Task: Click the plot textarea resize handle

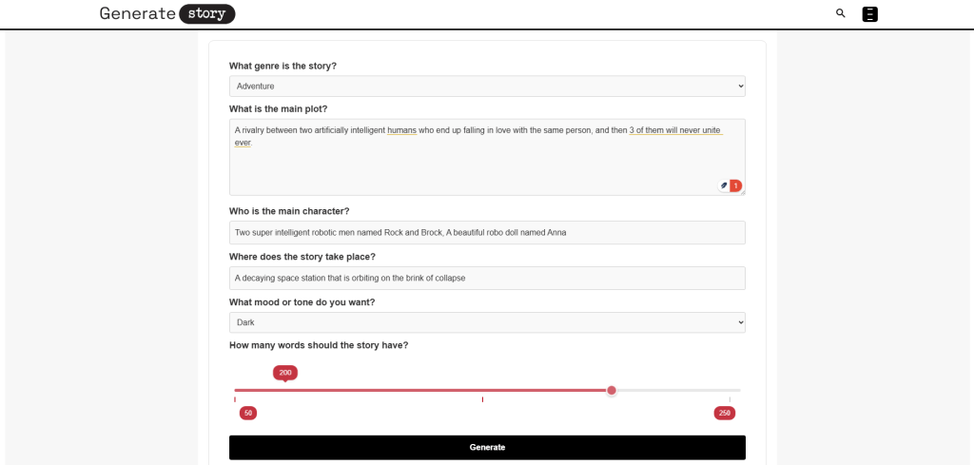Action: tap(742, 192)
